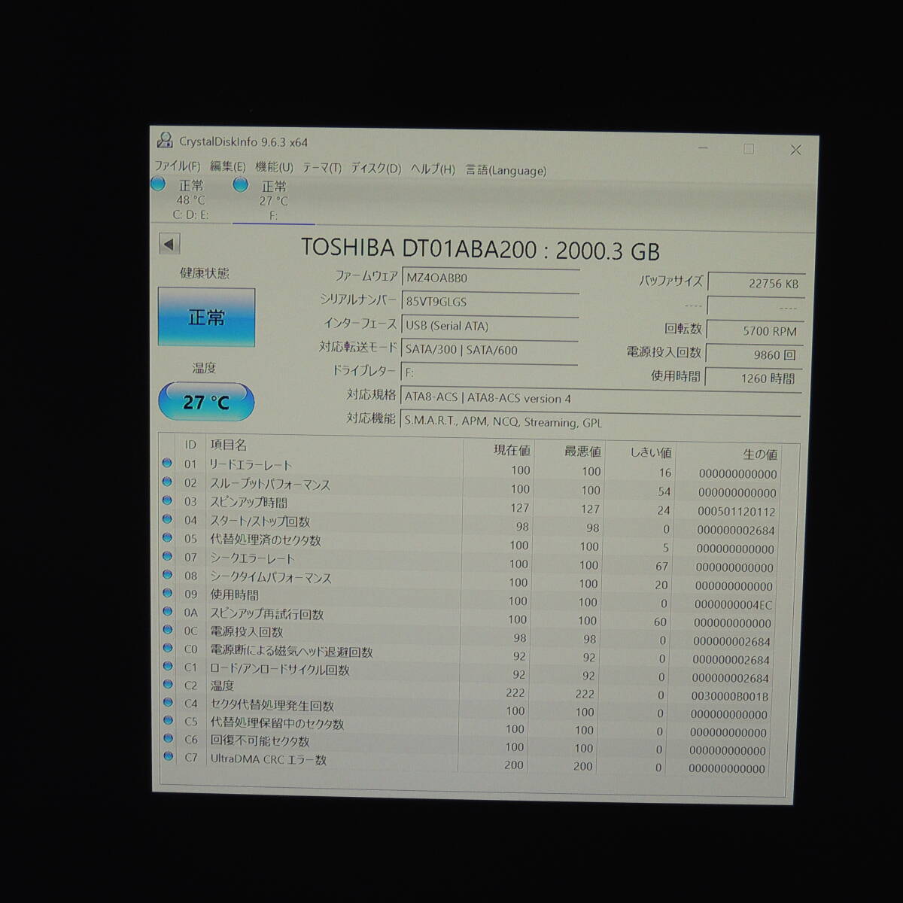Click status dot for C5 代替処理保留中のセクタ数
This screenshot has width=903, height=903.
tap(167, 720)
